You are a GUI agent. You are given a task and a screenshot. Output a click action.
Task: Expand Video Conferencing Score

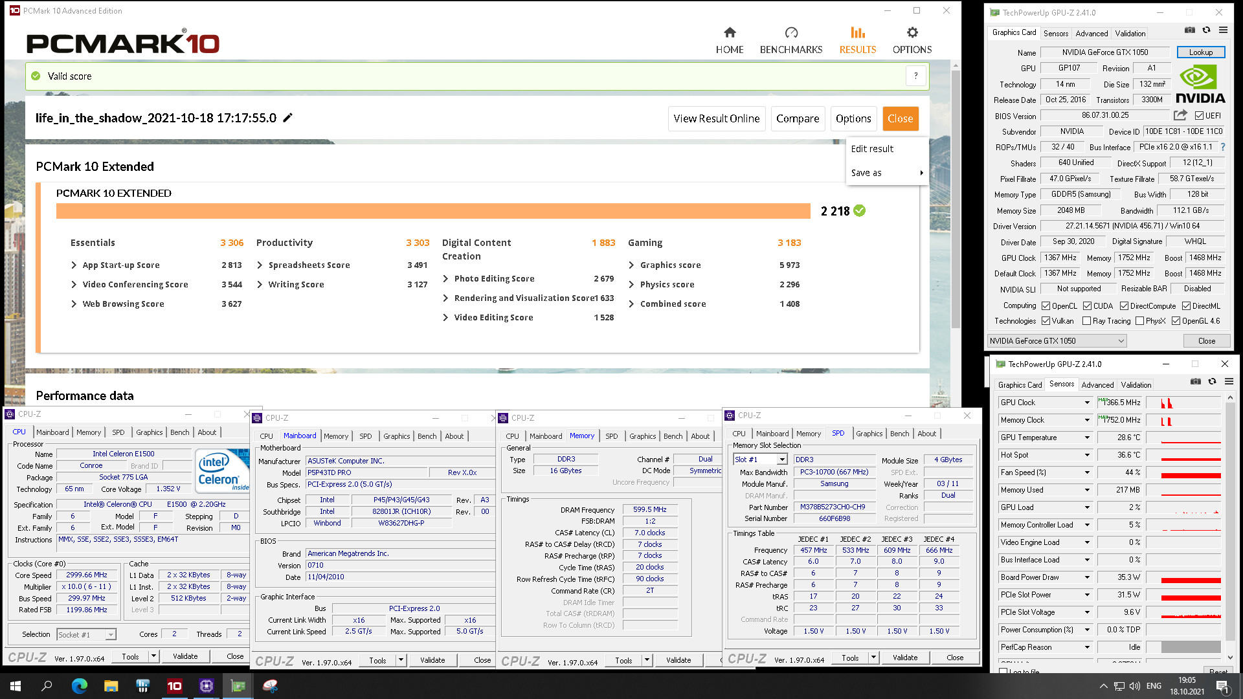(x=74, y=284)
